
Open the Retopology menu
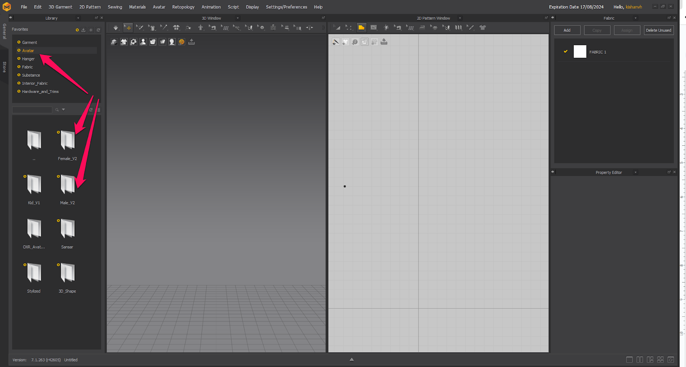[183, 7]
